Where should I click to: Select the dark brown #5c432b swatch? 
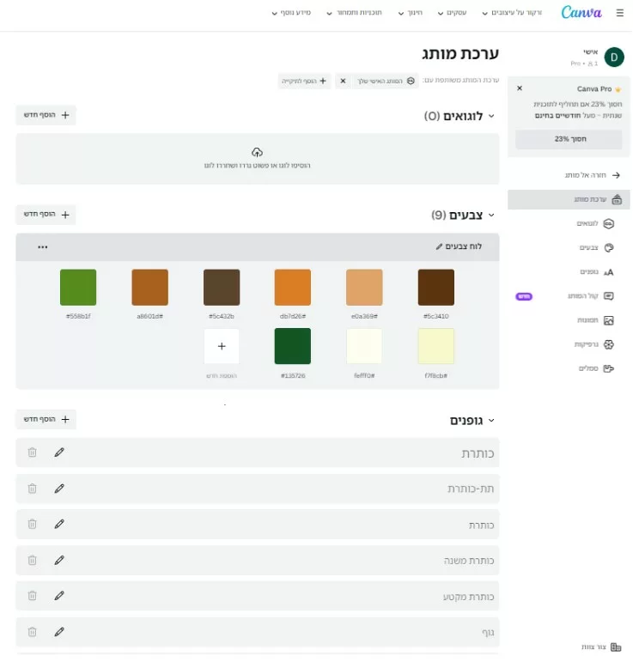coord(222,287)
